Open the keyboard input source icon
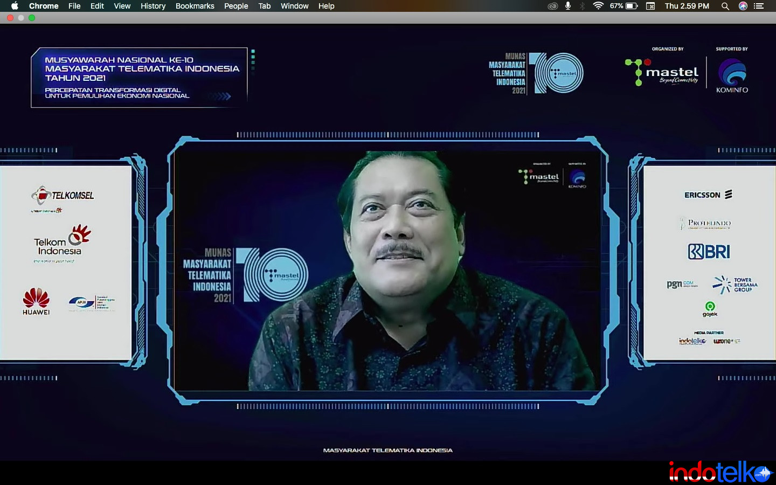The width and height of the screenshot is (776, 485). click(650, 6)
